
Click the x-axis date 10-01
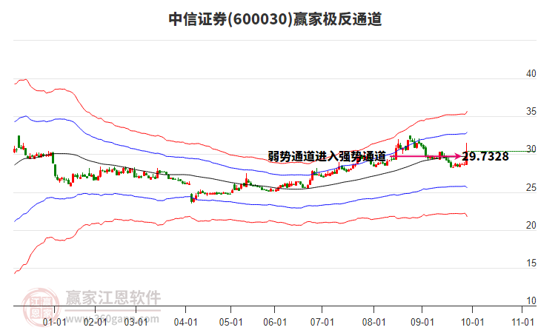[x=473, y=322]
